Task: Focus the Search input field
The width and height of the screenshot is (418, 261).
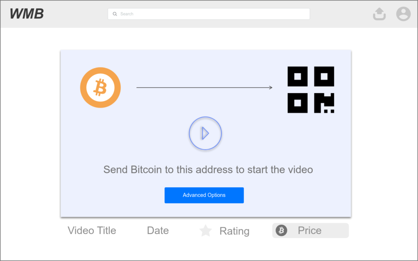Action: pyautogui.click(x=209, y=14)
